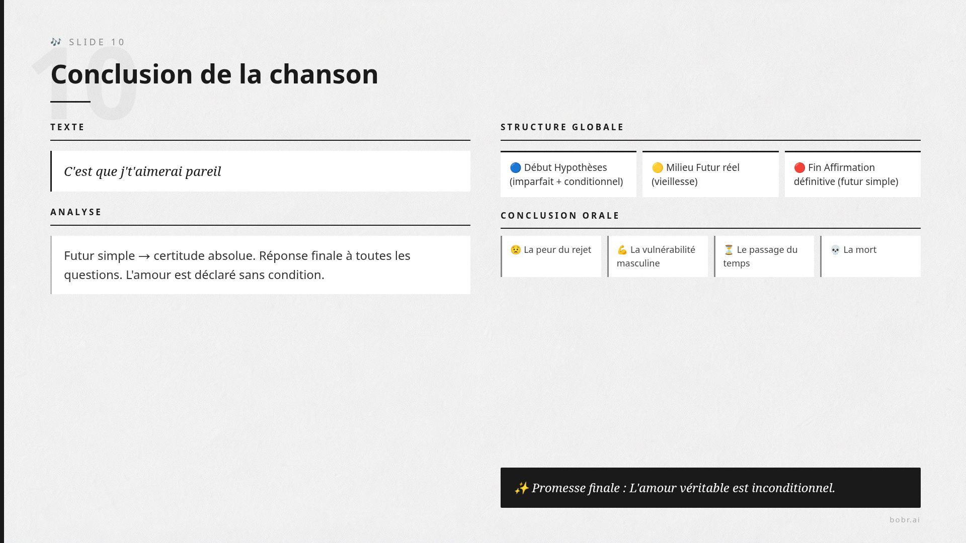This screenshot has height=543, width=966.
Task: Select the quote 'C'est que j't'aimerai pareil'
Action: click(142, 171)
